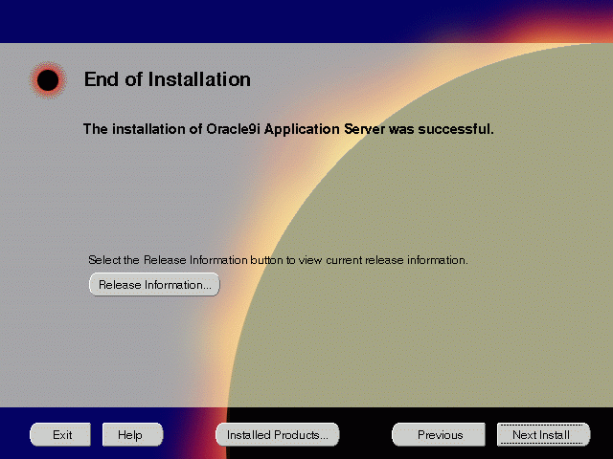This screenshot has height=459, width=613.
Task: Open the Release Information dialog
Action: tap(154, 285)
